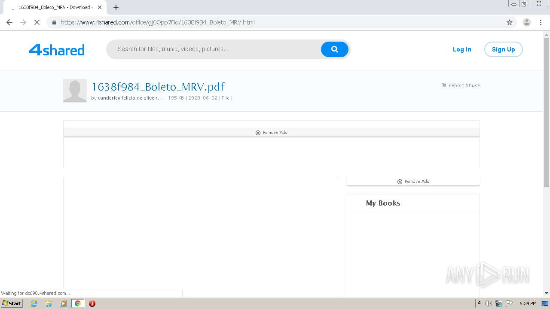Open the 4shared logo home link
Image resolution: width=550 pixels, height=309 pixels.
[x=57, y=50]
